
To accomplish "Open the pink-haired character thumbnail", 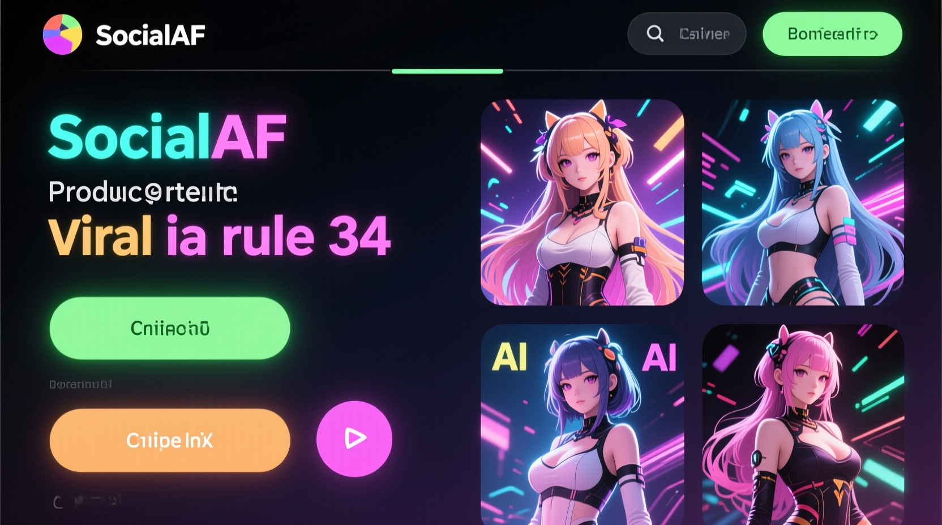I will [x=803, y=424].
